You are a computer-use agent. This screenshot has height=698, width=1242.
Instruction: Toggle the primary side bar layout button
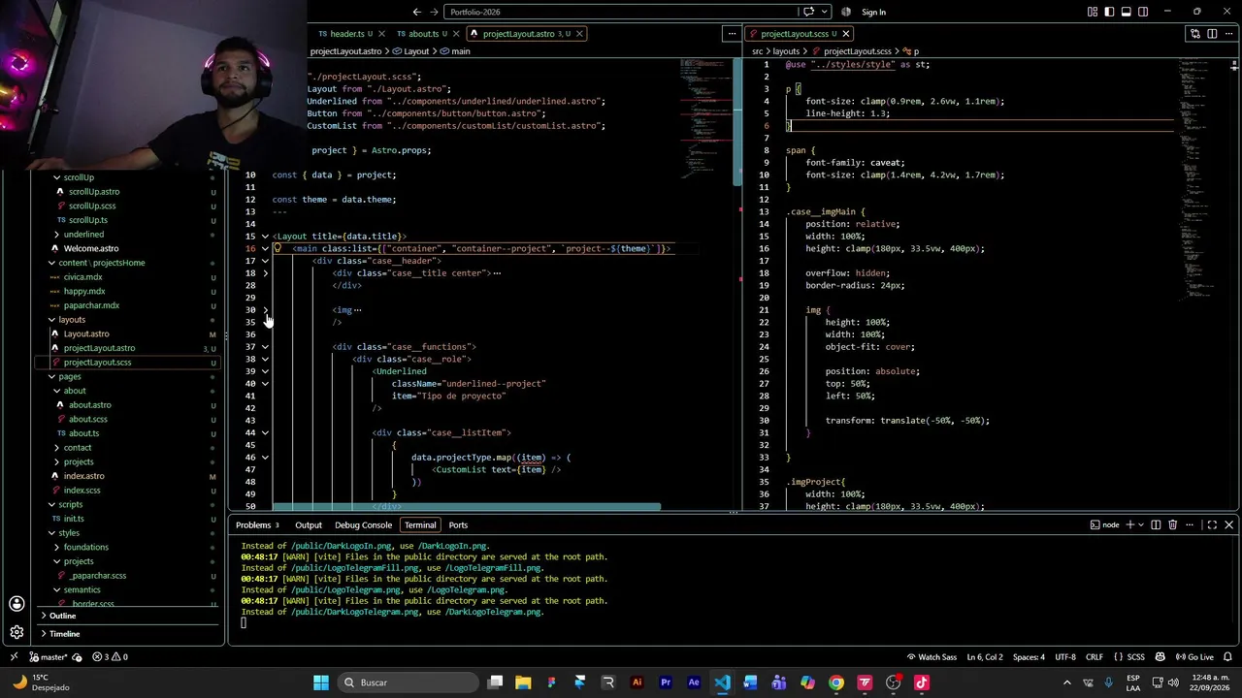1109,12
